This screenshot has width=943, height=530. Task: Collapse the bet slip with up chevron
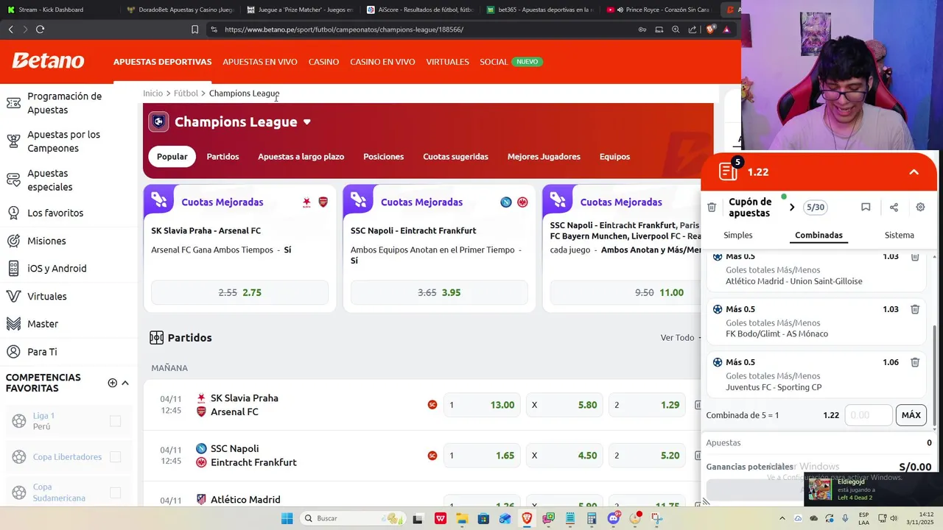[914, 172]
